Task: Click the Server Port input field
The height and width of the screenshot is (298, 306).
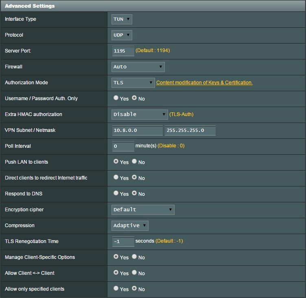Action: [123, 51]
